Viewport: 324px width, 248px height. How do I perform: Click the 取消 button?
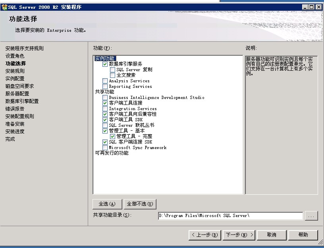point(272,235)
